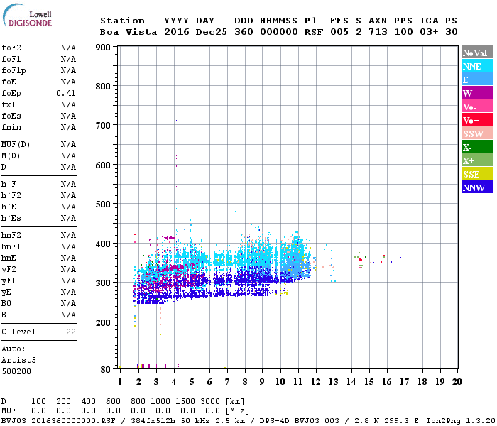Click the 20 MHz x-axis label
497x426 pixels.
(x=457, y=382)
